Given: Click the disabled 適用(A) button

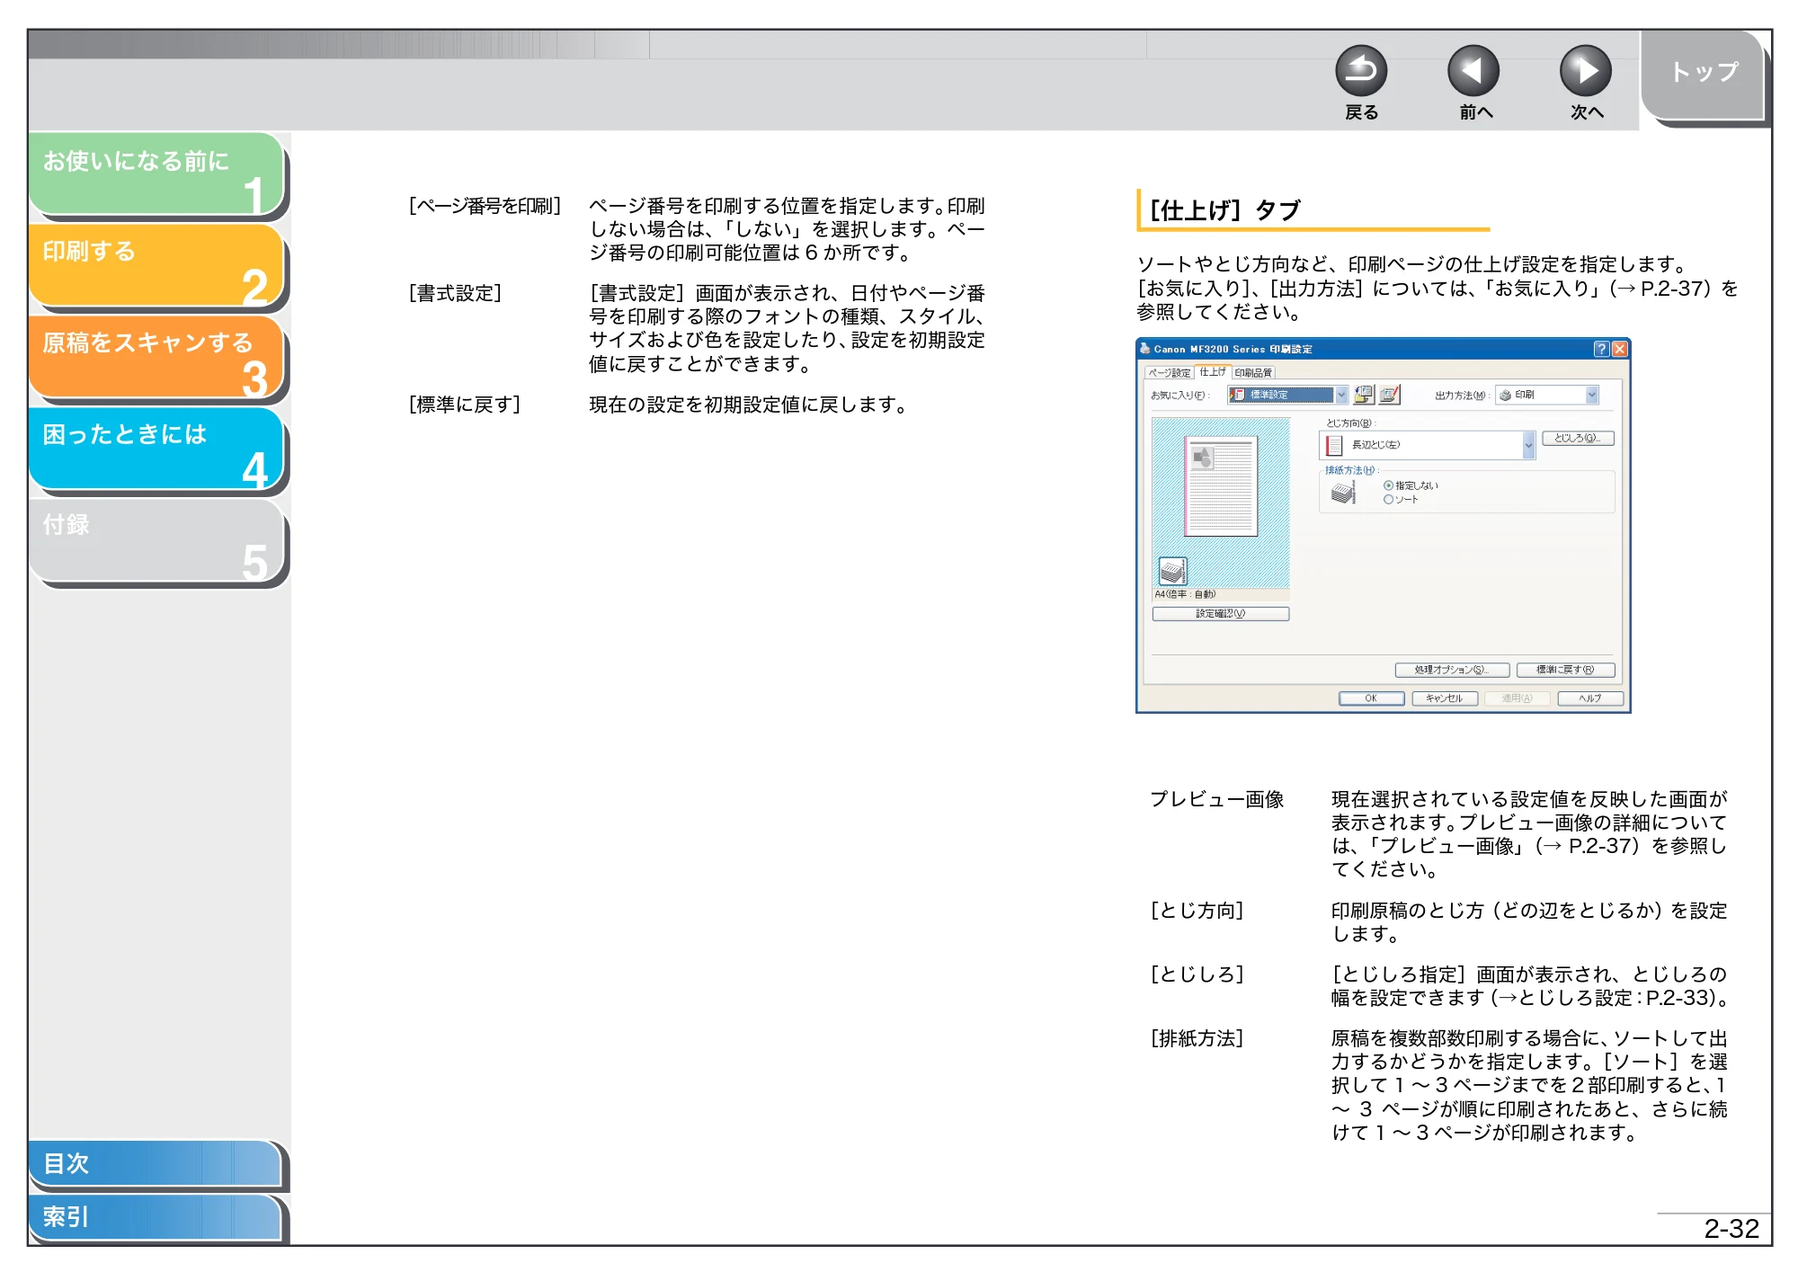Looking at the screenshot, I should point(1517,698).
